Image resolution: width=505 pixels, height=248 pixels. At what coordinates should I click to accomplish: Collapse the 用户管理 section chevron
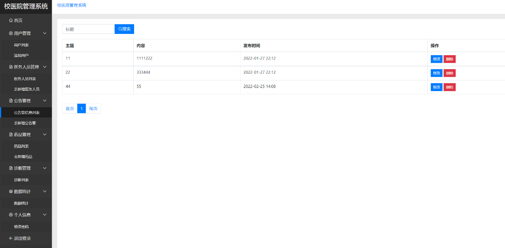(x=45, y=34)
